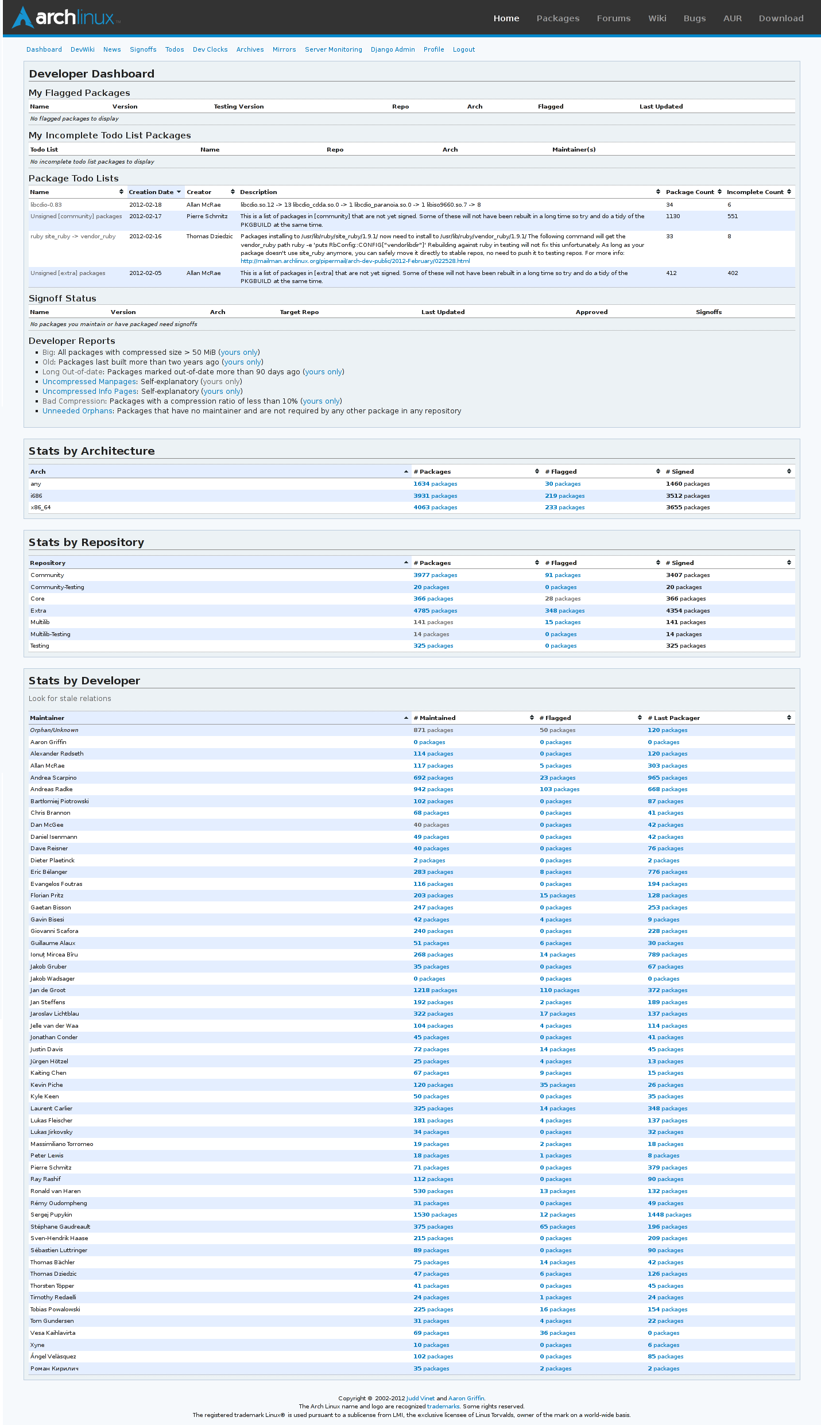Switch to Server Monitoring section
This screenshot has width=821, height=1425.
pos(333,49)
